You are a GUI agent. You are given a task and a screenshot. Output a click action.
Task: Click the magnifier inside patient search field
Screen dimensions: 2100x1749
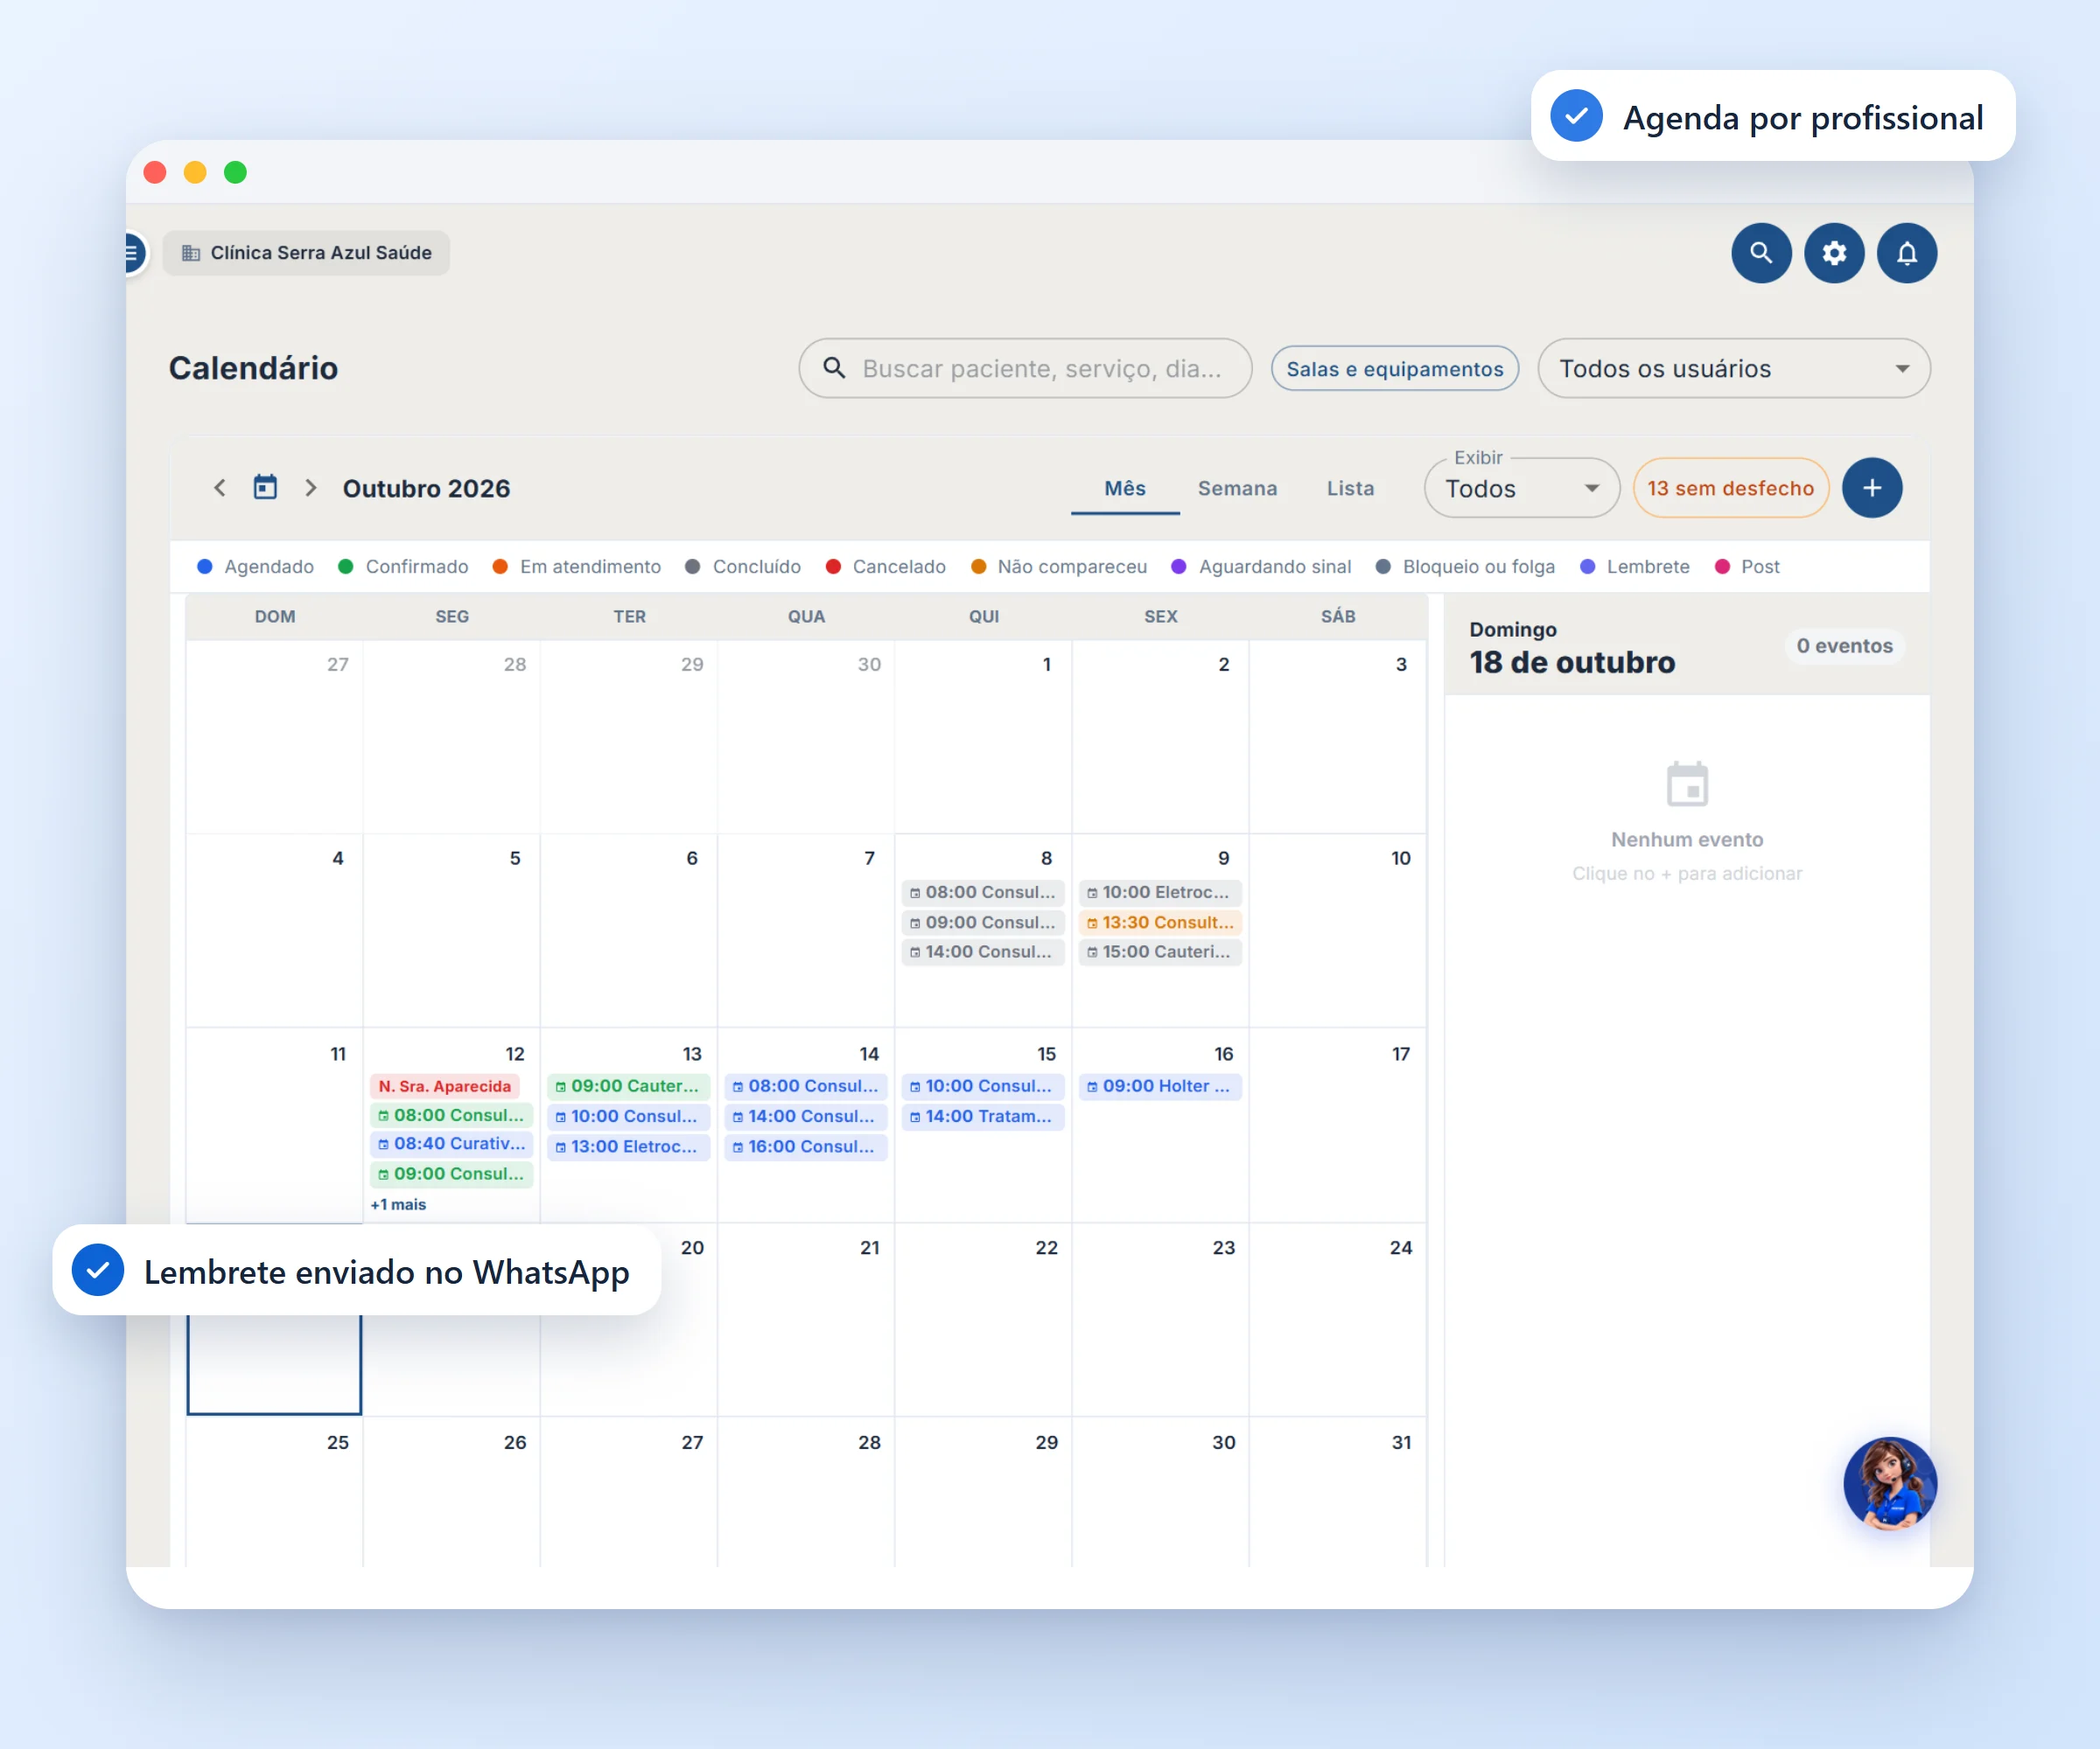[x=834, y=368]
